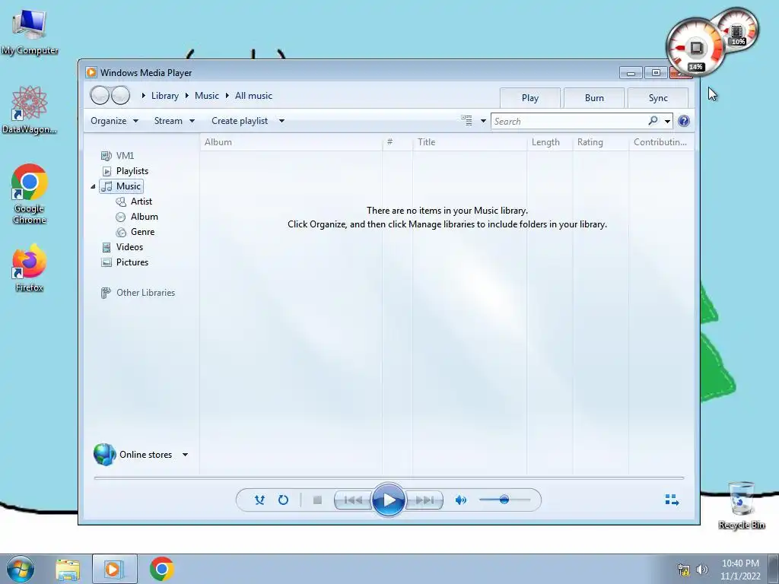
Task: Go to the previous track
Action: (353, 500)
